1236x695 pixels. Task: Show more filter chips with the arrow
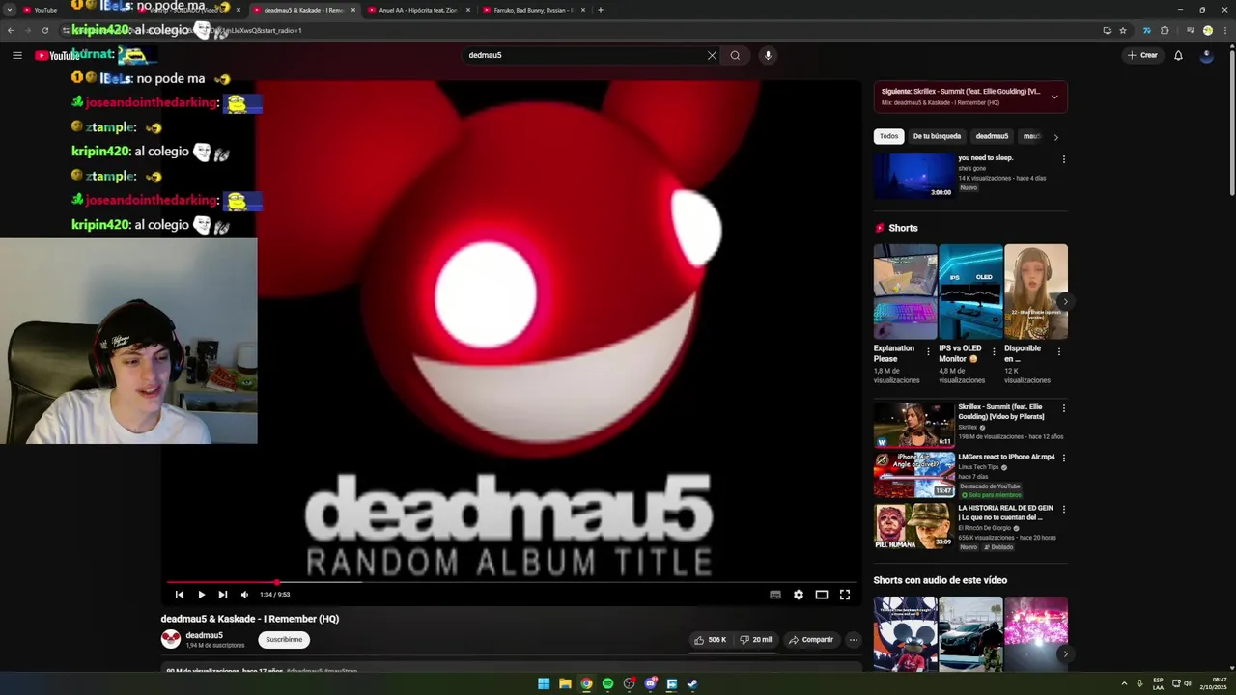[x=1056, y=137]
